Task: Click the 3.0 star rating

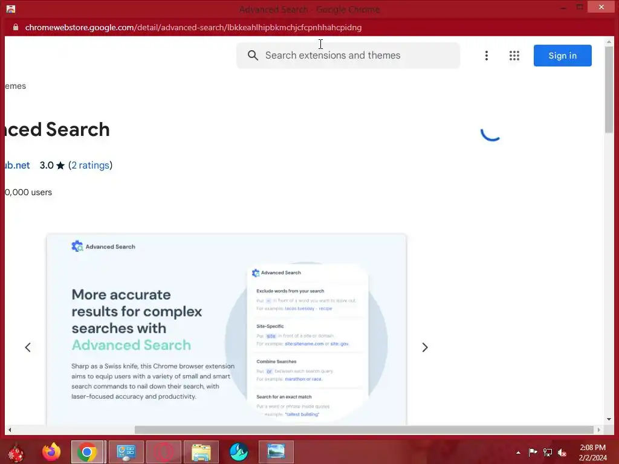Action: pos(52,165)
